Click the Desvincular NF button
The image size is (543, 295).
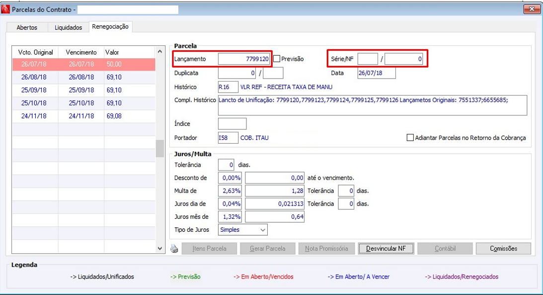[386, 249]
